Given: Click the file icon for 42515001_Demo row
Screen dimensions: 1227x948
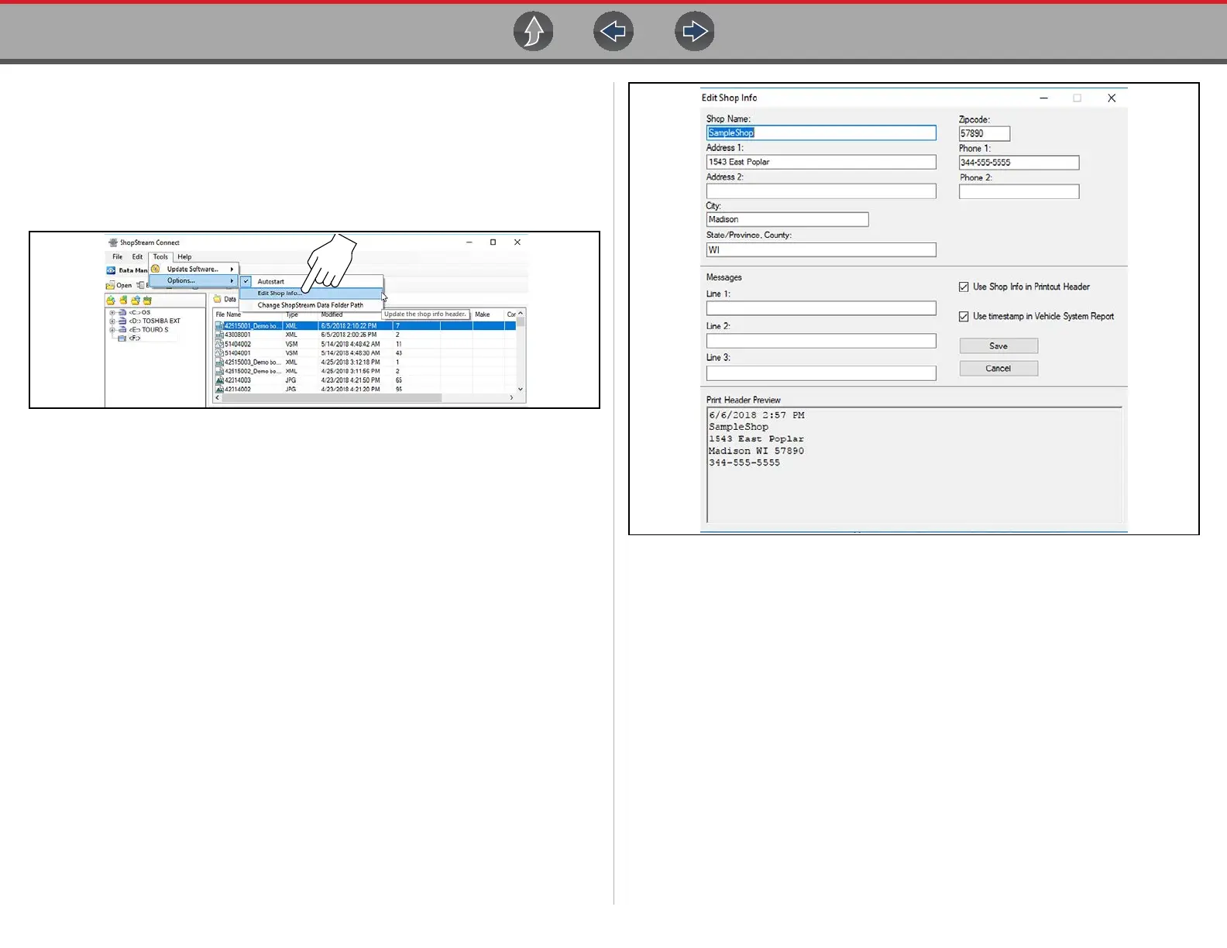Looking at the screenshot, I should tap(219, 326).
